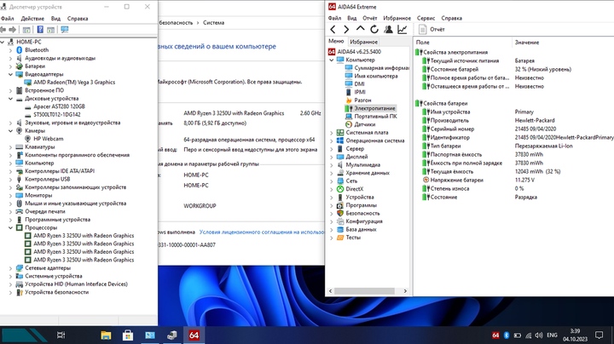Expand the DirectX node in AIDA64

click(x=332, y=189)
